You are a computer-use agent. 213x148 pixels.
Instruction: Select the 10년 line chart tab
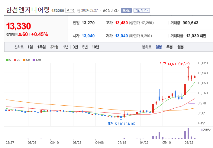tap(95, 47)
